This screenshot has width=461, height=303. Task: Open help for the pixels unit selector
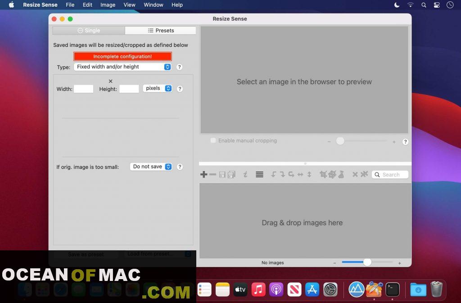coord(180,89)
